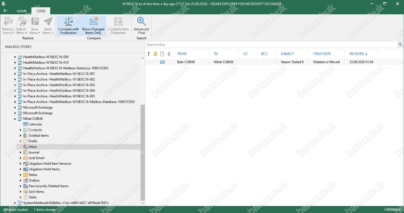Toggle Show Changed Items Only
This screenshot has width=404, height=213.
coord(93,26)
